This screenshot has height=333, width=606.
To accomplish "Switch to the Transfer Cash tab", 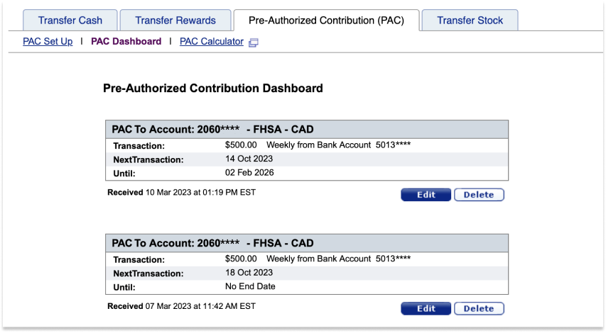I will (70, 21).
